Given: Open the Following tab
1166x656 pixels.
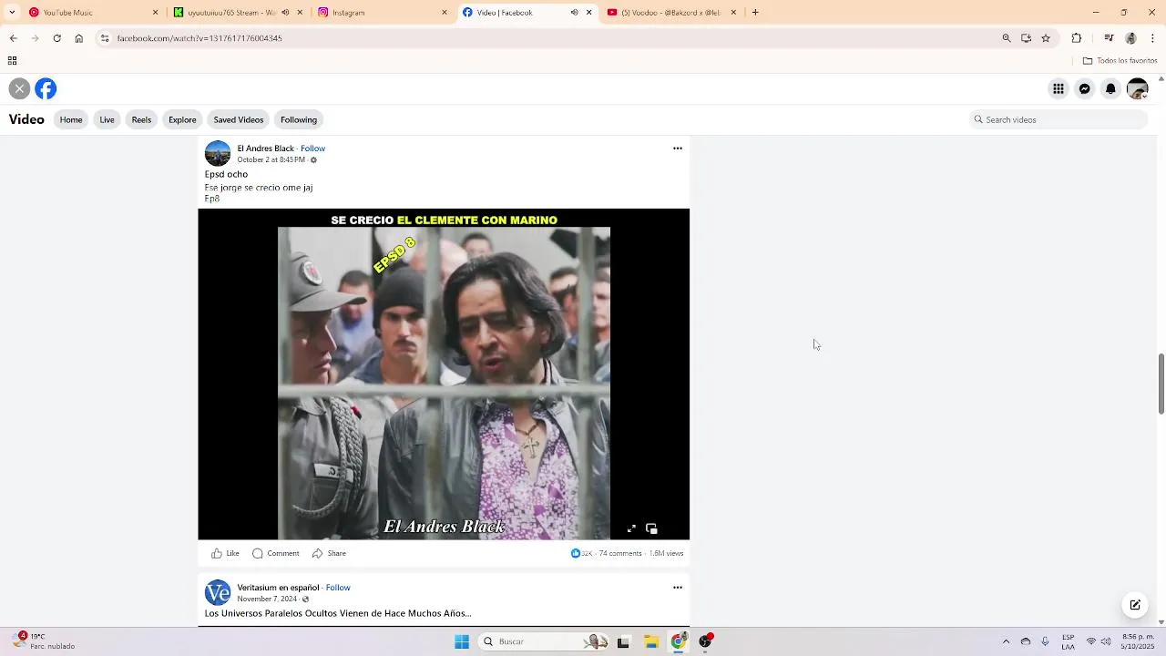Looking at the screenshot, I should coord(299,119).
